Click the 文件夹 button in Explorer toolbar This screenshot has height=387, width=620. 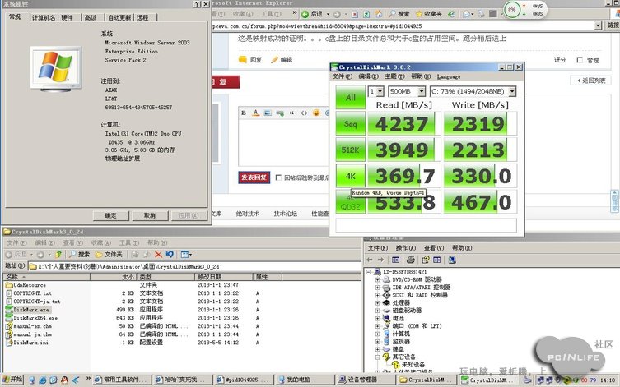[x=110, y=255]
